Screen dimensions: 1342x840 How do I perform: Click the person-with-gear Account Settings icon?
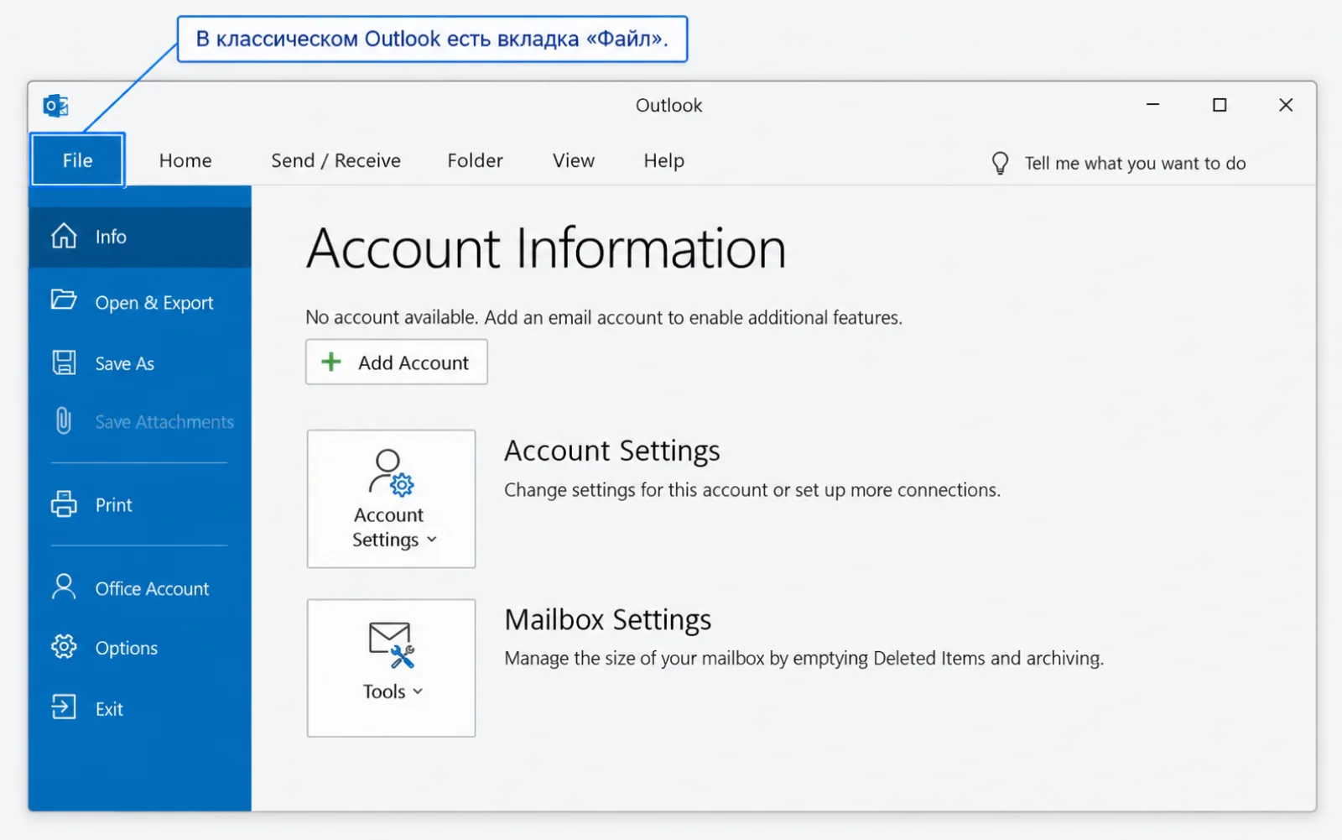391,473
